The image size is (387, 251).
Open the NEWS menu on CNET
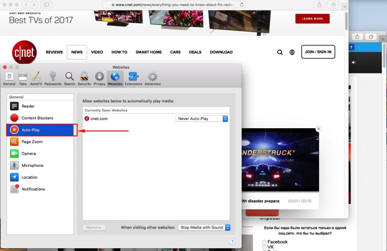[x=77, y=52]
